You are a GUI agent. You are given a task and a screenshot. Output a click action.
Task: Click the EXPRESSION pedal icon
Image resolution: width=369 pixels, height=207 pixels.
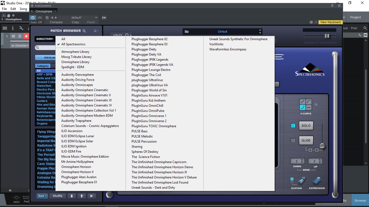(317, 181)
